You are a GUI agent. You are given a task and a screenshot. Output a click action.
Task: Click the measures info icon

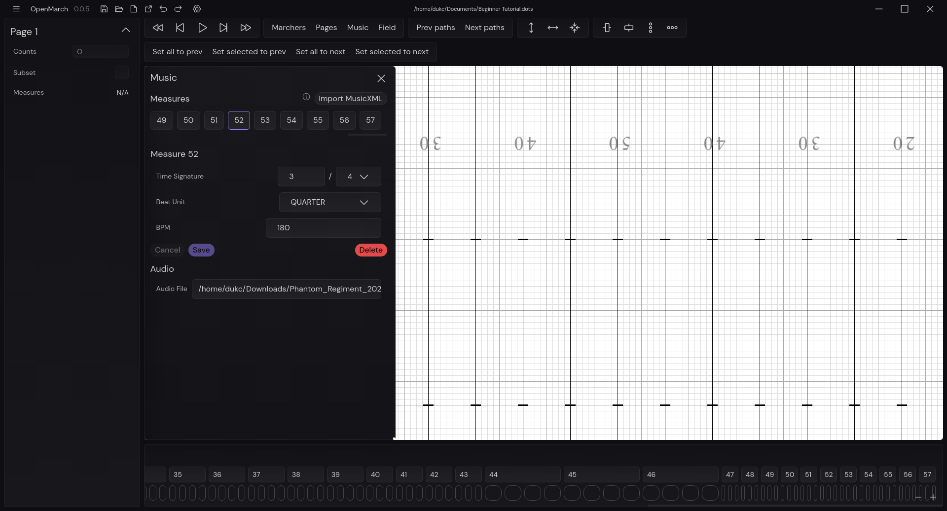tap(306, 97)
